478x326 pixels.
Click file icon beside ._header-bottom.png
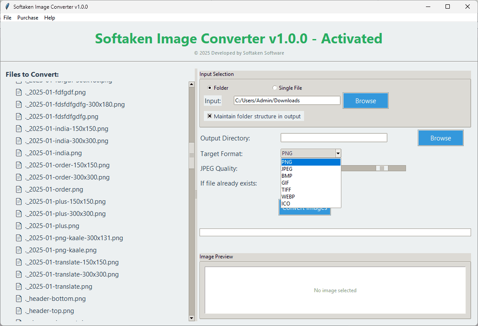[19, 299]
